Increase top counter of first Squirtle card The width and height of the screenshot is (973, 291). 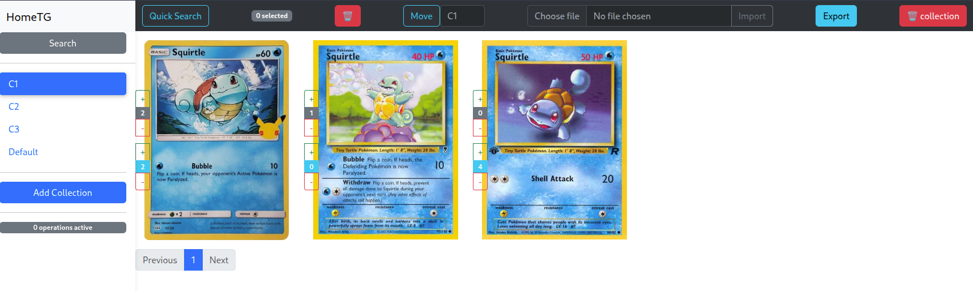click(143, 99)
